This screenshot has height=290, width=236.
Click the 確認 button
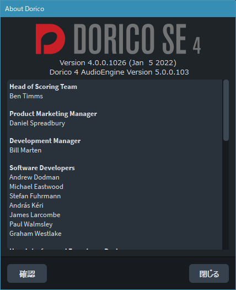(27, 273)
